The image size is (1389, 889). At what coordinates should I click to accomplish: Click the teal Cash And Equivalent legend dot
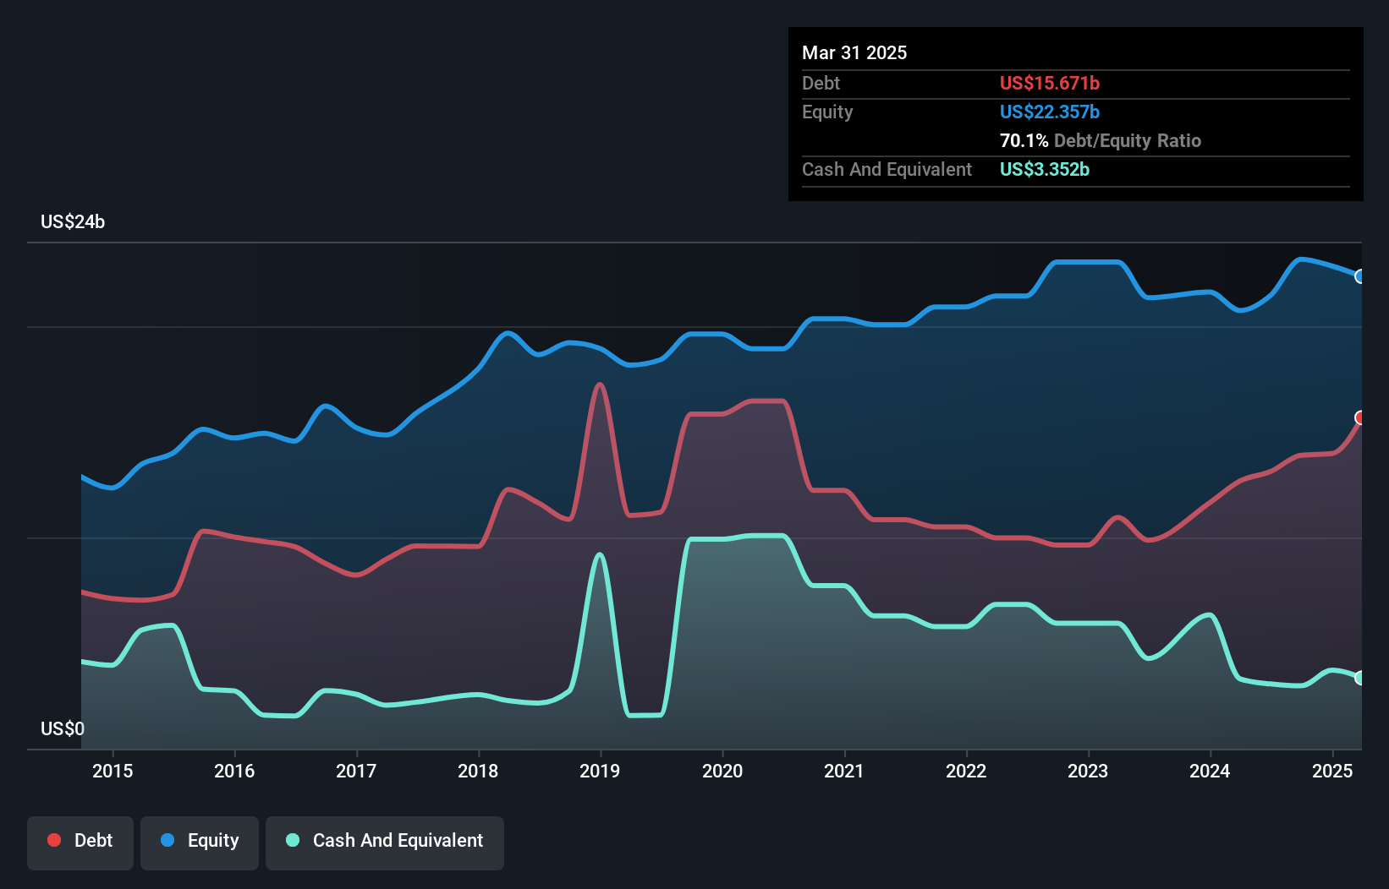291,840
